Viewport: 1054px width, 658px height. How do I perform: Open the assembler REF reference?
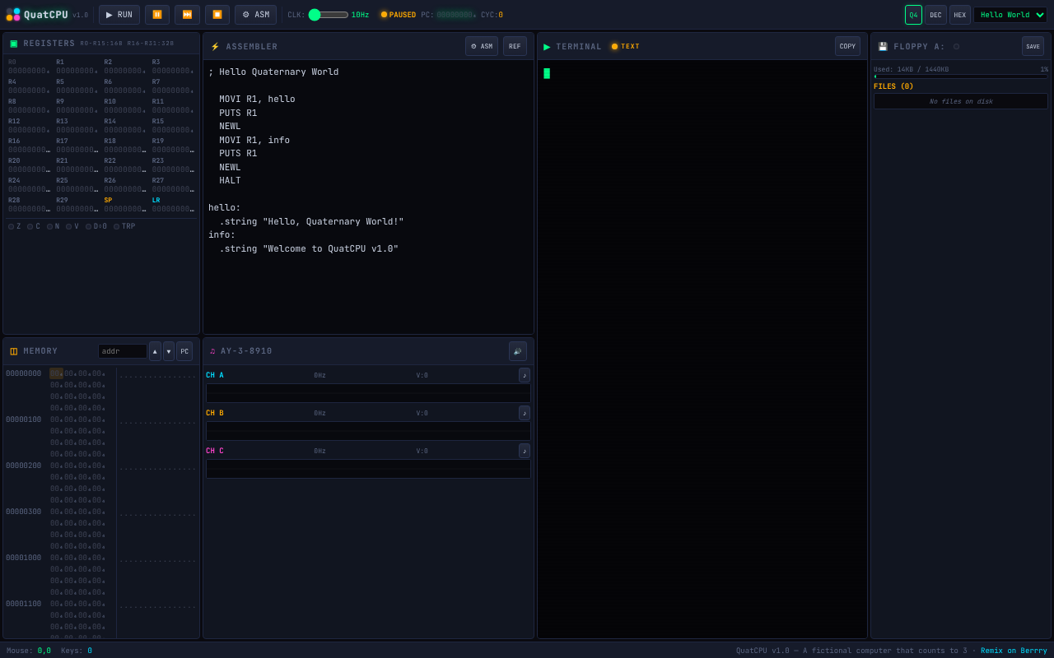click(515, 46)
